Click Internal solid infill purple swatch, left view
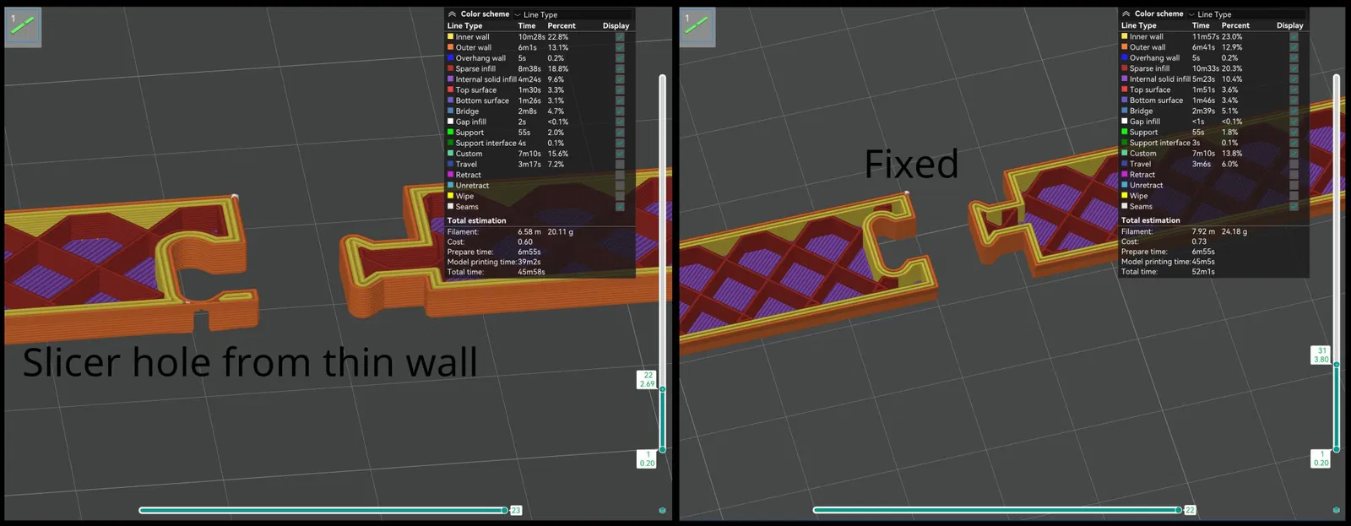Viewport: 1351px width, 526px height. (x=450, y=79)
